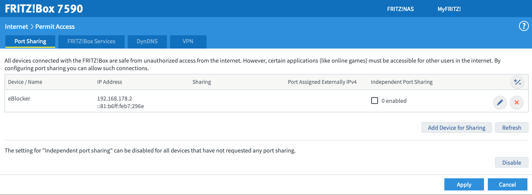Click the Device / Name column header
This screenshot has height=195, width=532.
click(25, 82)
